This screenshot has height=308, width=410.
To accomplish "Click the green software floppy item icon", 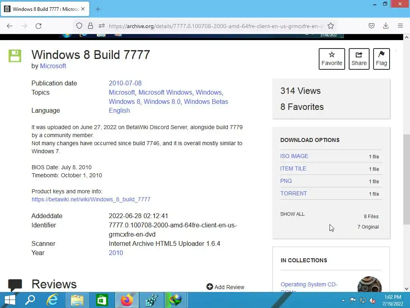I will pyautogui.click(x=15, y=56).
